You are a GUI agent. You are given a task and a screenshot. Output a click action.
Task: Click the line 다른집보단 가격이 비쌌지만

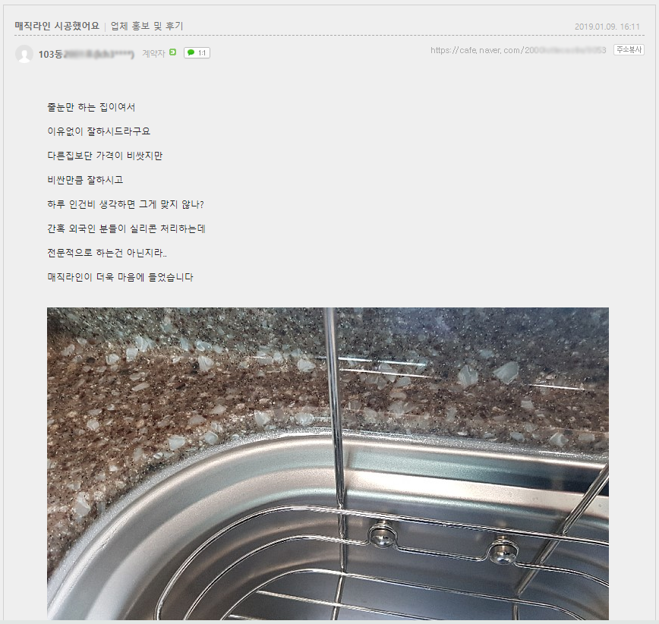[105, 156]
